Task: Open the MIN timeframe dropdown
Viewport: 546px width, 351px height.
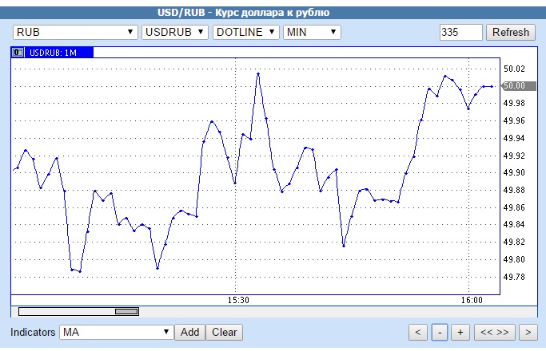Action: pos(312,33)
